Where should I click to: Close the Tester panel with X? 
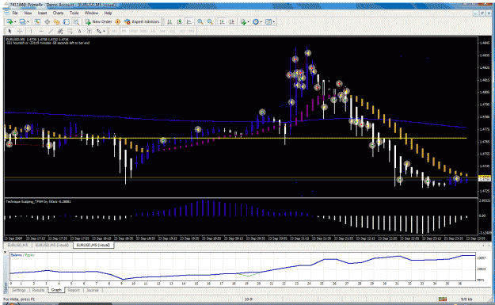point(5,252)
